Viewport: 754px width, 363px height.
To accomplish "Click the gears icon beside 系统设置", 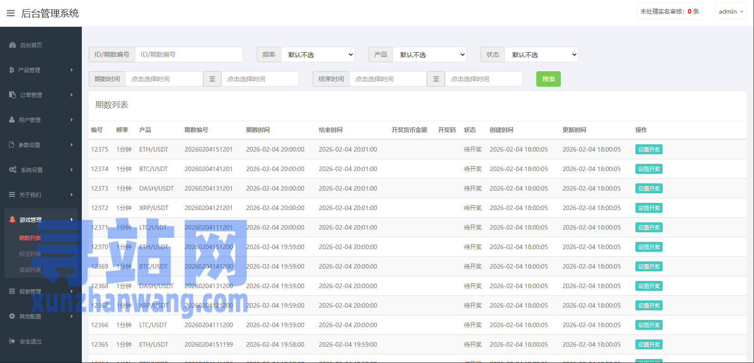I will (12, 170).
